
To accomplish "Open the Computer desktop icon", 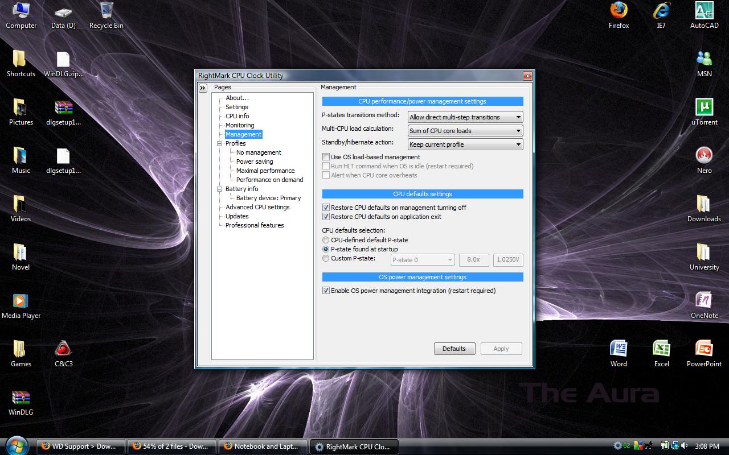I will coord(21,15).
